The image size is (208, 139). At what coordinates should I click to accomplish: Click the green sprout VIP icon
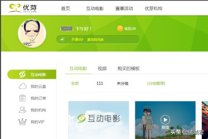tap(63, 39)
